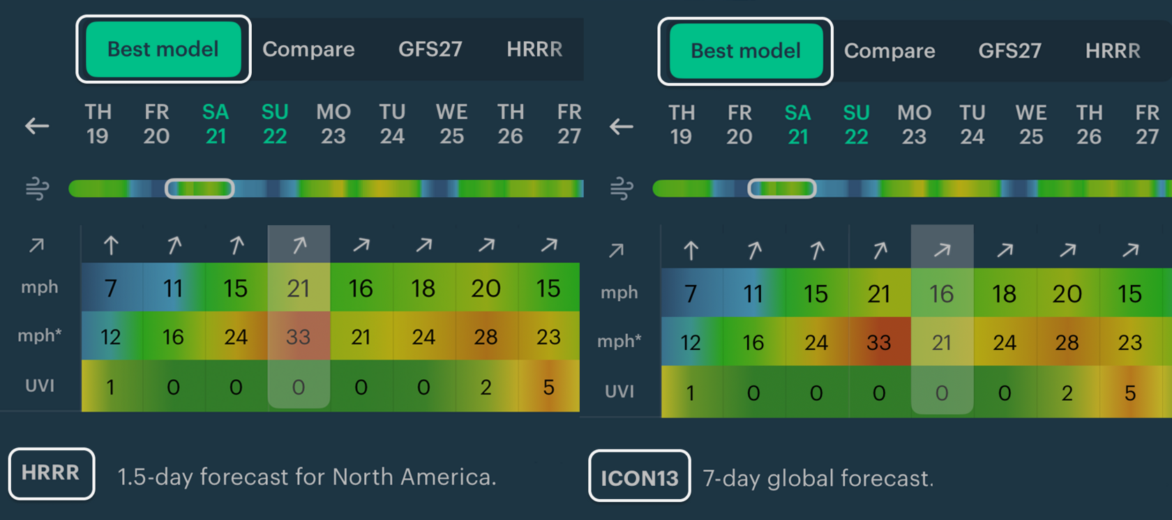
Task: Click north arrow above 7 in left panel
Action: pos(111,245)
